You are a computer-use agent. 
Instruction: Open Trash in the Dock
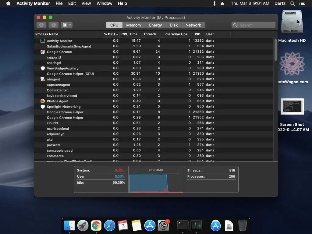click(x=242, y=225)
